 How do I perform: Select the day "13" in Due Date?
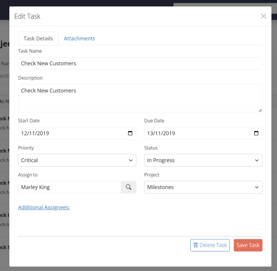pos(150,133)
